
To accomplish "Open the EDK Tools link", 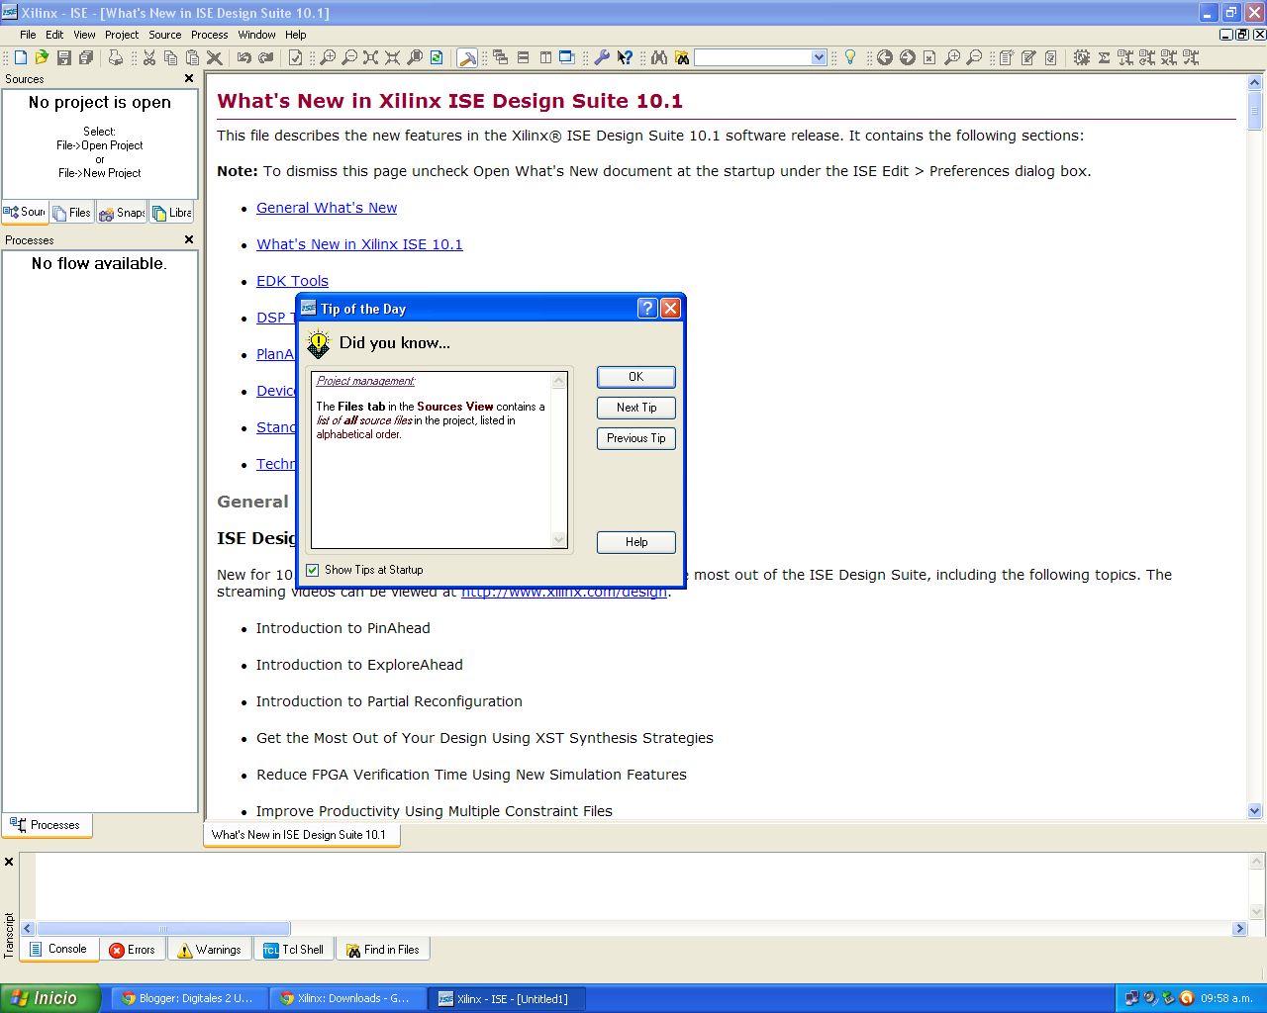I will click(292, 281).
